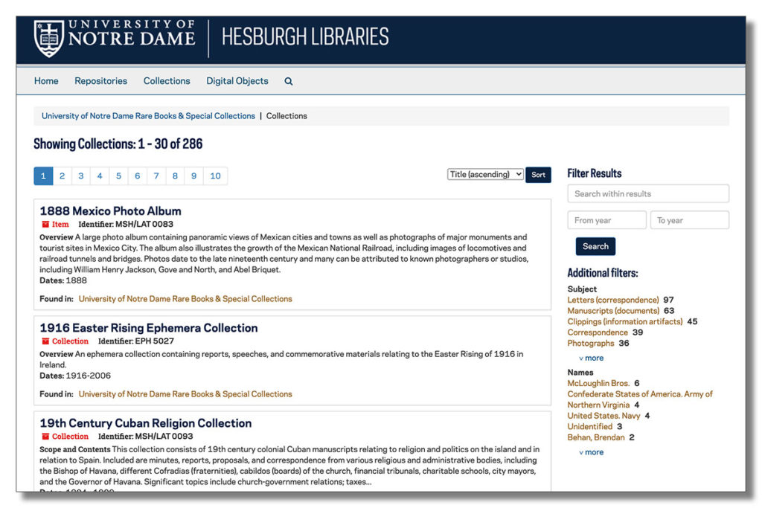Filter by Confederate States of America Army name
The height and width of the screenshot is (508, 762).
639,399
